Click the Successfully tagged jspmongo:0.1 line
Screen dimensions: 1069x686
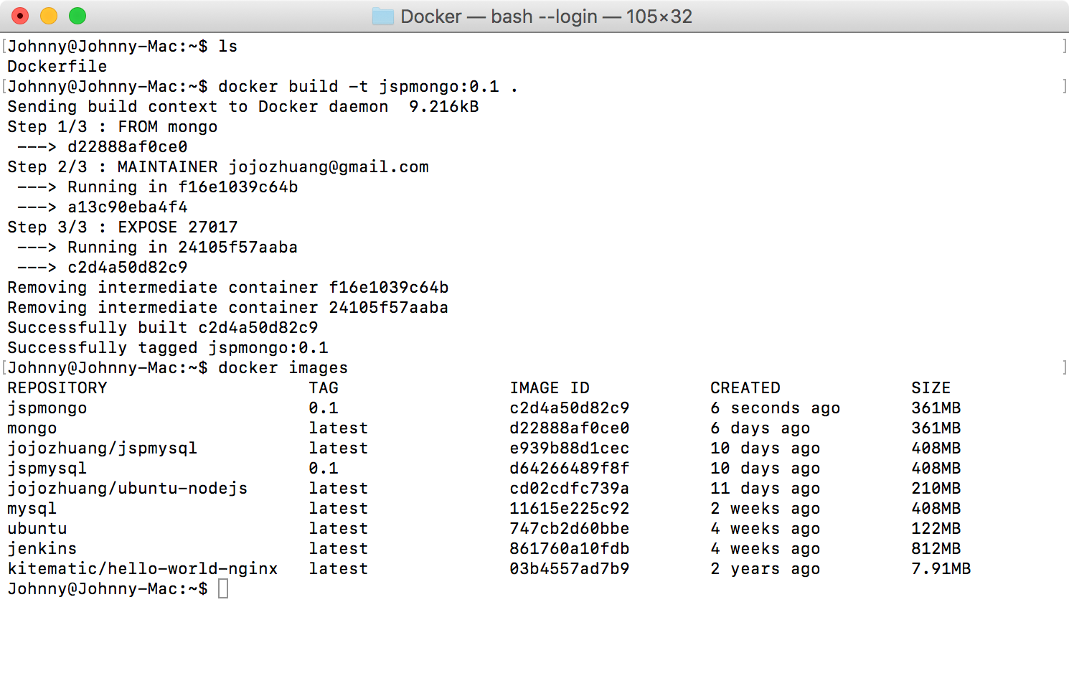point(167,347)
